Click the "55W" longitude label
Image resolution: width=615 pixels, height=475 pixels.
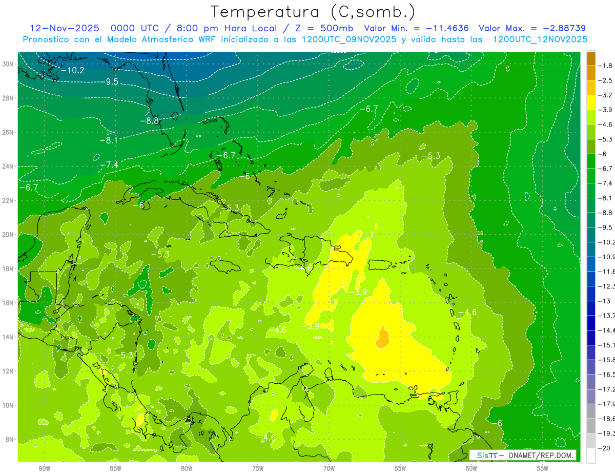543,468
